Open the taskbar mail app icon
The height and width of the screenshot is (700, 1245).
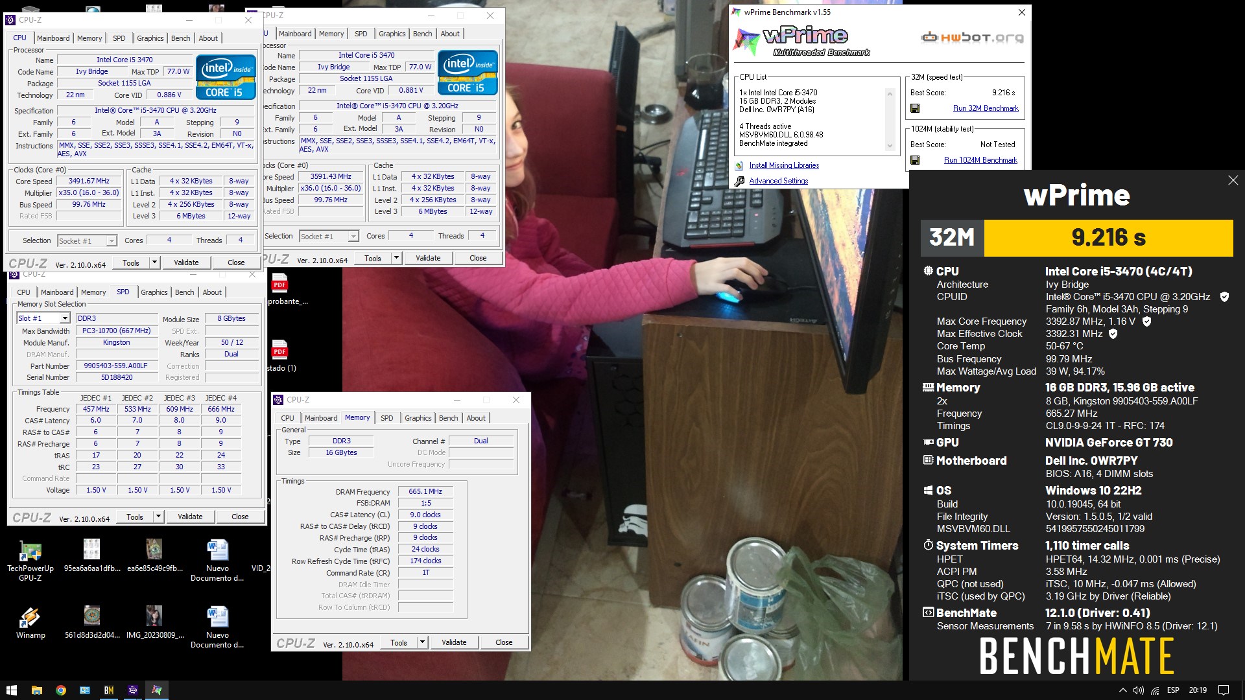85,690
